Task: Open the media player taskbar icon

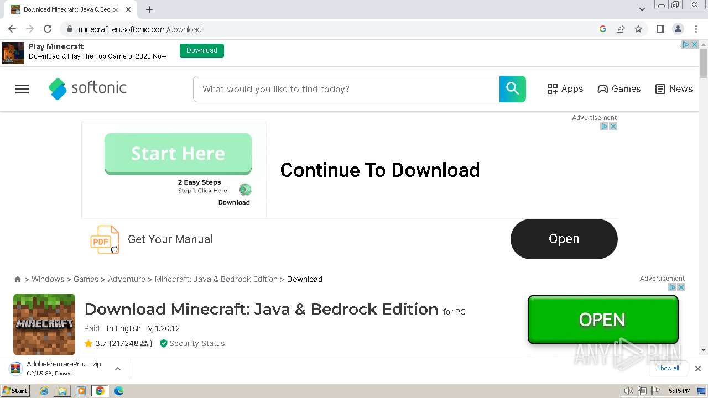Action: pyautogui.click(x=81, y=391)
